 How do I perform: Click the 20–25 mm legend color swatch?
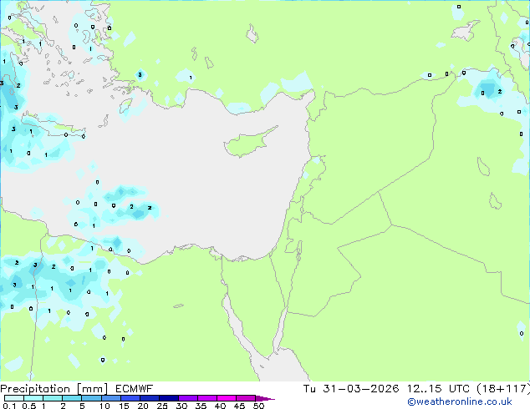pos(150,398)
